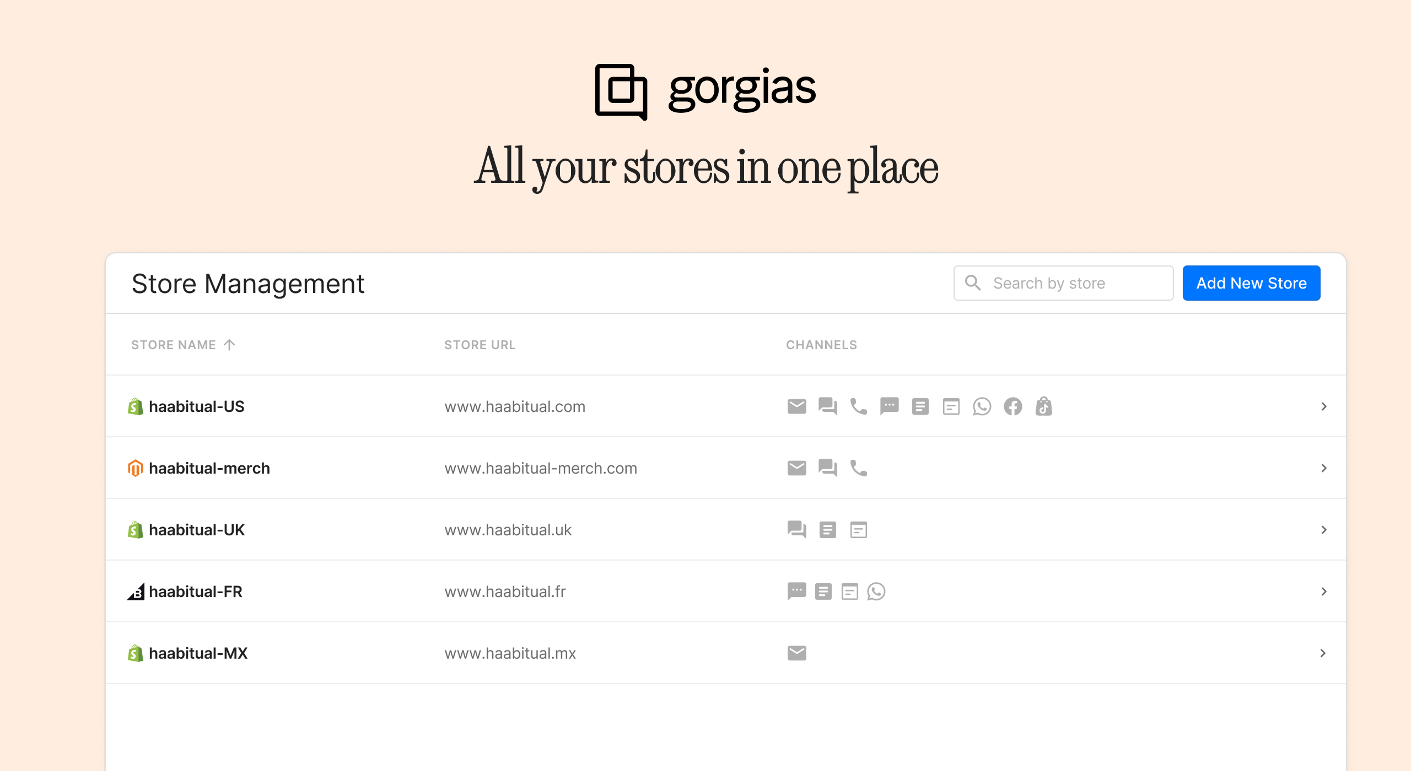Open the haabitual-merch store name

209,468
